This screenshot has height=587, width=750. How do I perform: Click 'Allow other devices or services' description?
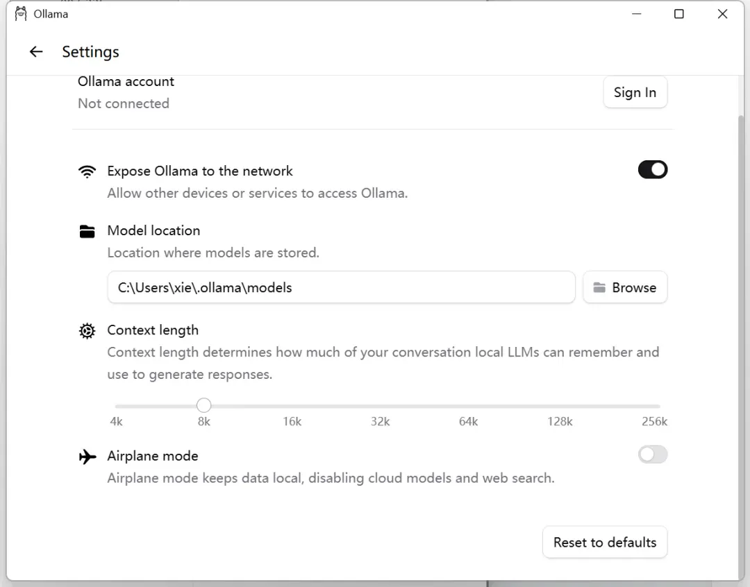pos(258,193)
